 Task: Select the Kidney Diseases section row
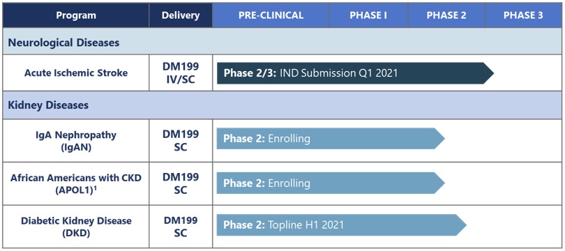282,105
